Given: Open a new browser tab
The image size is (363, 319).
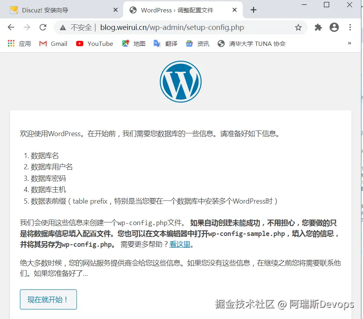Looking at the screenshot, I should [253, 10].
